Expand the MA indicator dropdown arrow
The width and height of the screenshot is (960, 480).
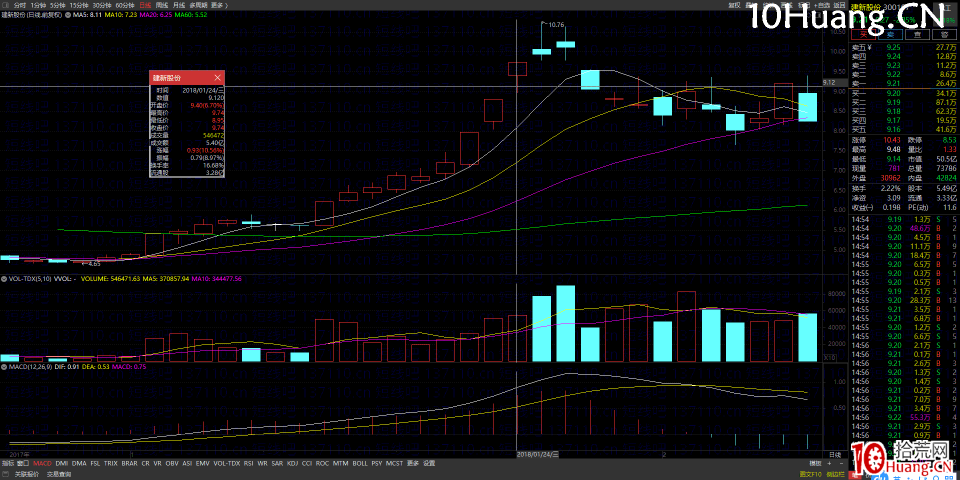pos(68,15)
